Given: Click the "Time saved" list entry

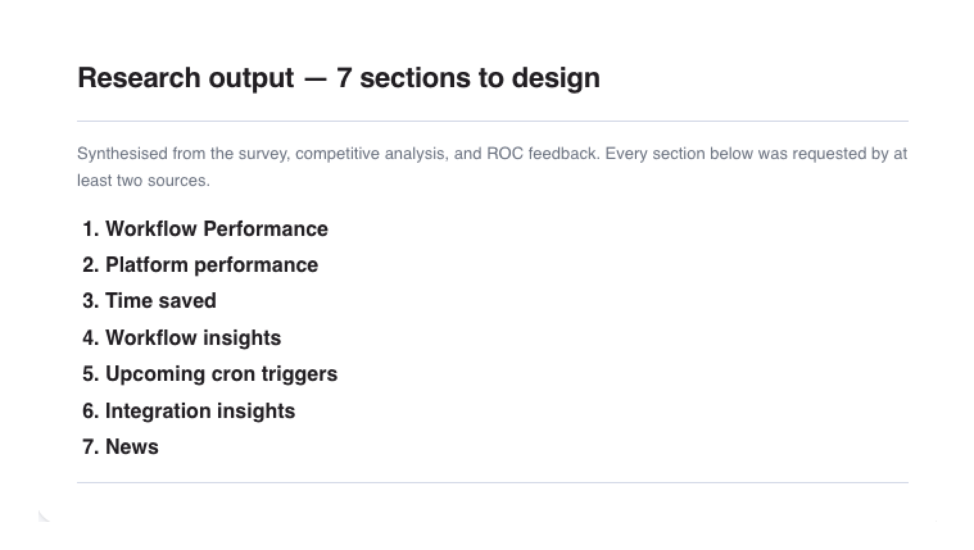Looking at the screenshot, I should coord(160,301).
